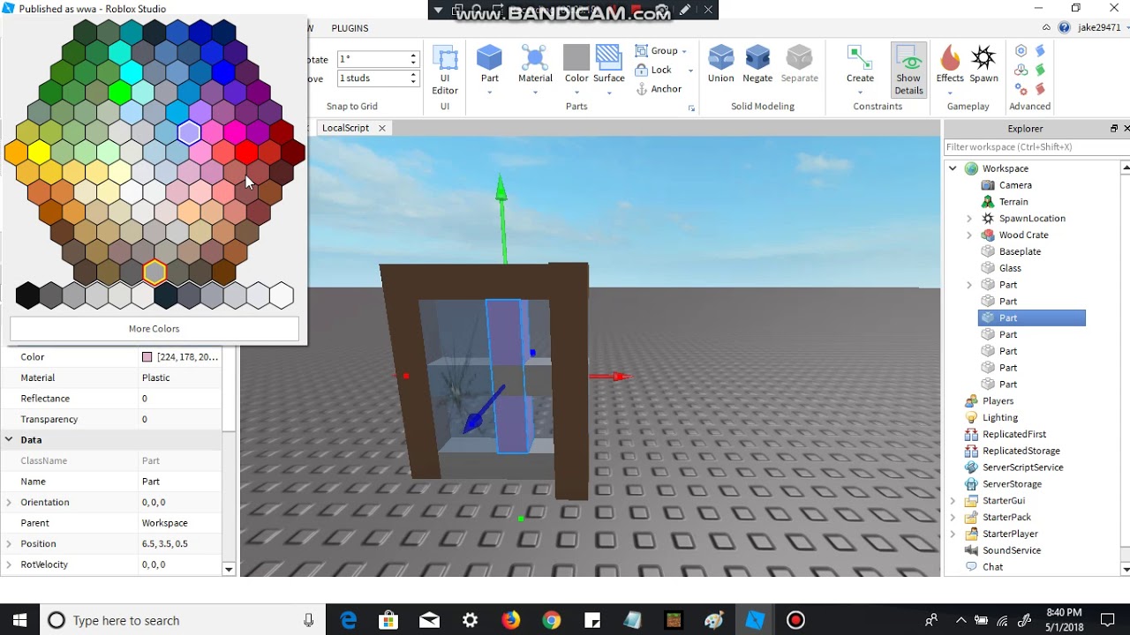Open the Studio help icon
This screenshot has width=1130, height=635.
tap(1065, 27)
